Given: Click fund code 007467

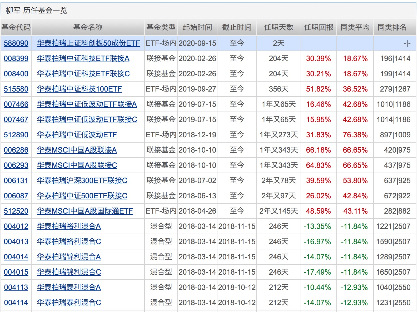Looking at the screenshot, I should click(x=16, y=119).
